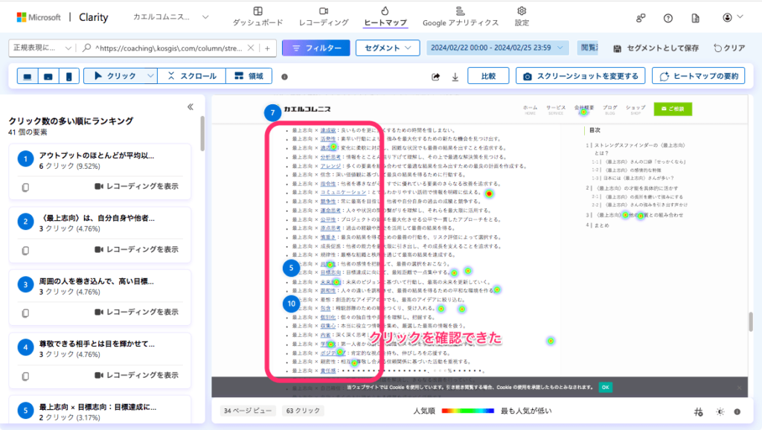Image resolution: width=762 pixels, height=430 pixels.
Task: Click スクリーンショットを変更する button
Action: (x=580, y=76)
